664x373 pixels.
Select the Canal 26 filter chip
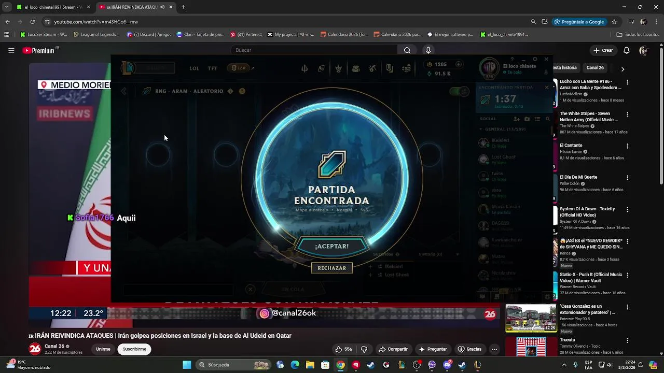pos(595,68)
